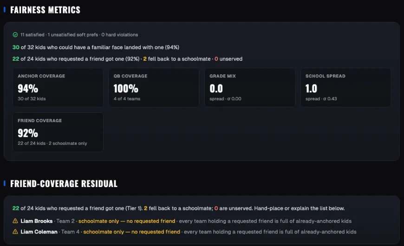Image resolution: width=404 pixels, height=246 pixels.
Task: Click 'spread · σ 0.00' text
Action: [x=225, y=99]
